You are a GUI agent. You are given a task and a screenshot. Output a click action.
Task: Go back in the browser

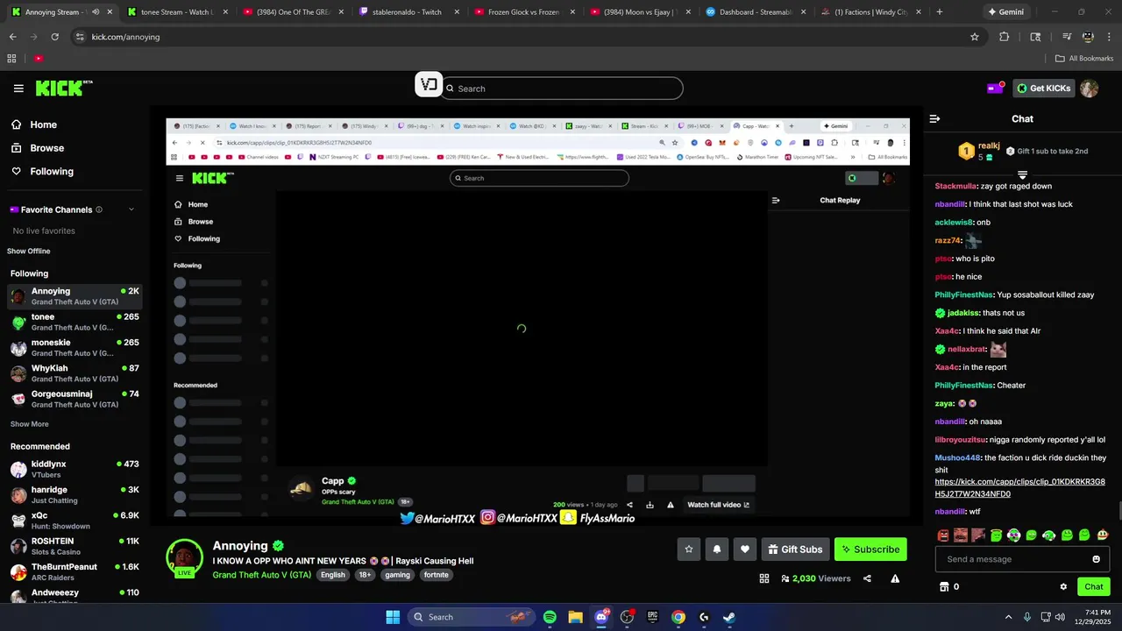click(x=12, y=37)
